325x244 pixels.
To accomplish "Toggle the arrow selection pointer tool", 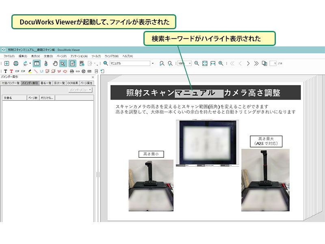I will coord(63,63).
